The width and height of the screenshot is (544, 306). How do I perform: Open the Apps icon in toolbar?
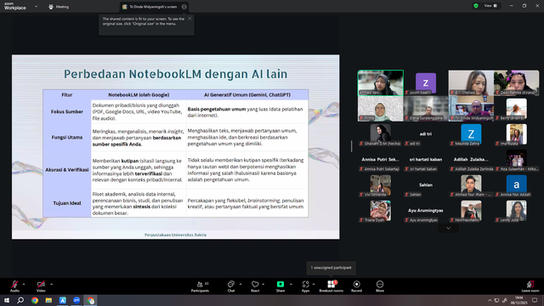point(305,286)
